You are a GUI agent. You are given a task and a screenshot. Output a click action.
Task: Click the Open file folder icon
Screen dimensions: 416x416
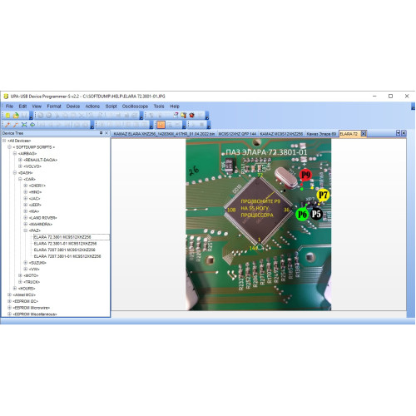pyautogui.click(x=16, y=116)
